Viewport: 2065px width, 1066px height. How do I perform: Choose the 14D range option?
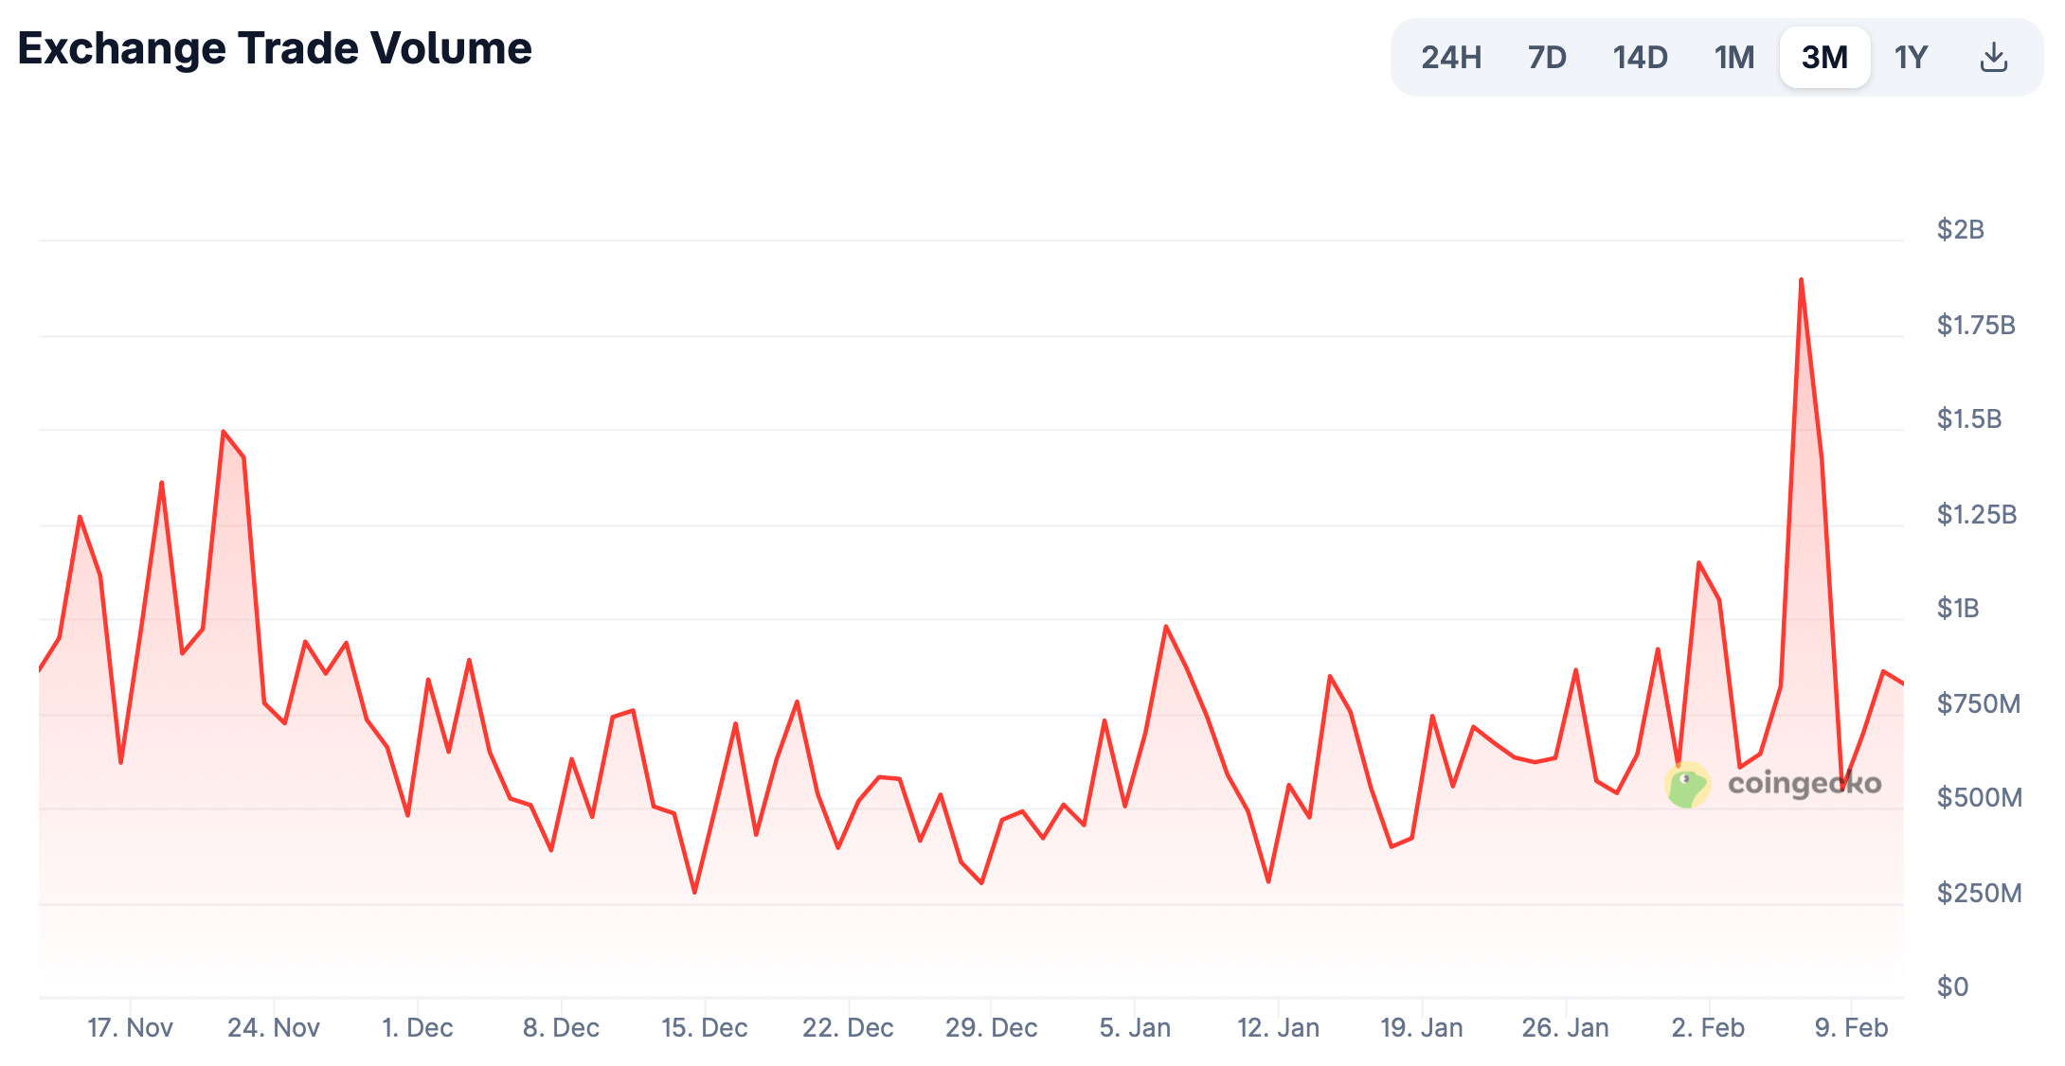click(1640, 58)
